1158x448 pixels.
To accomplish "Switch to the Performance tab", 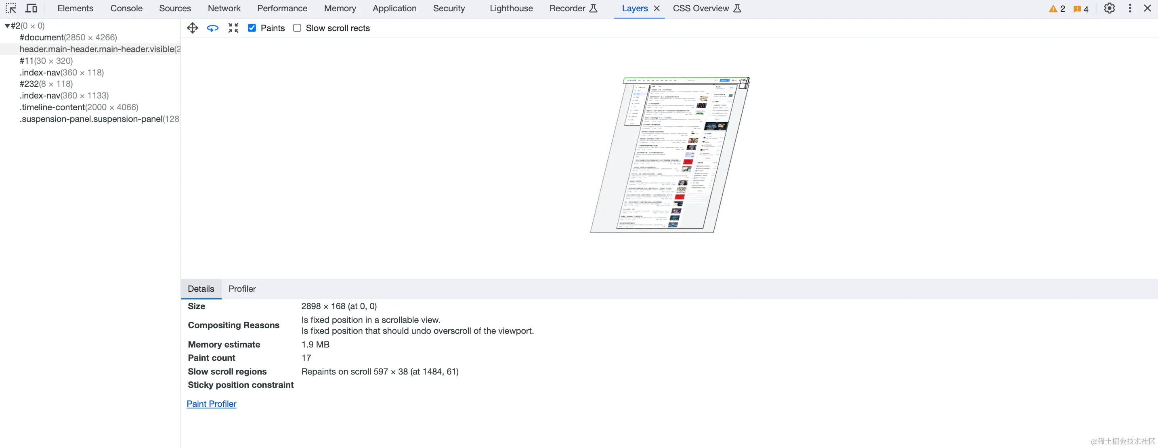I will pos(282,8).
